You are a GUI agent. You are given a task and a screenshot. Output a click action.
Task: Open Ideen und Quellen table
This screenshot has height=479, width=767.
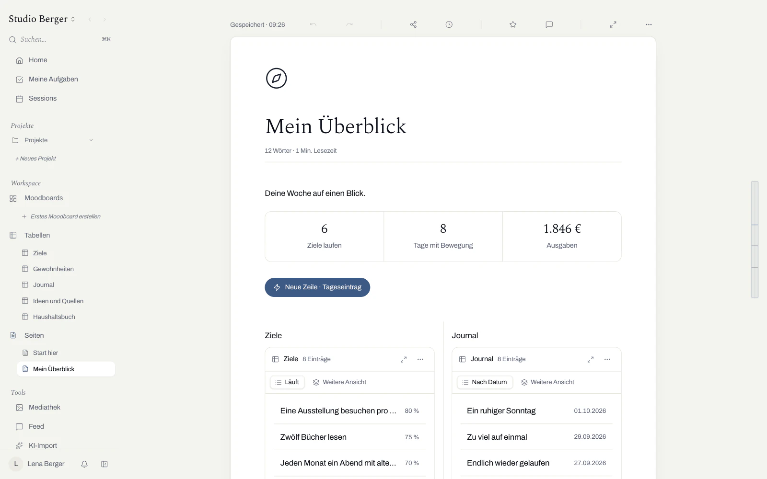(x=58, y=301)
